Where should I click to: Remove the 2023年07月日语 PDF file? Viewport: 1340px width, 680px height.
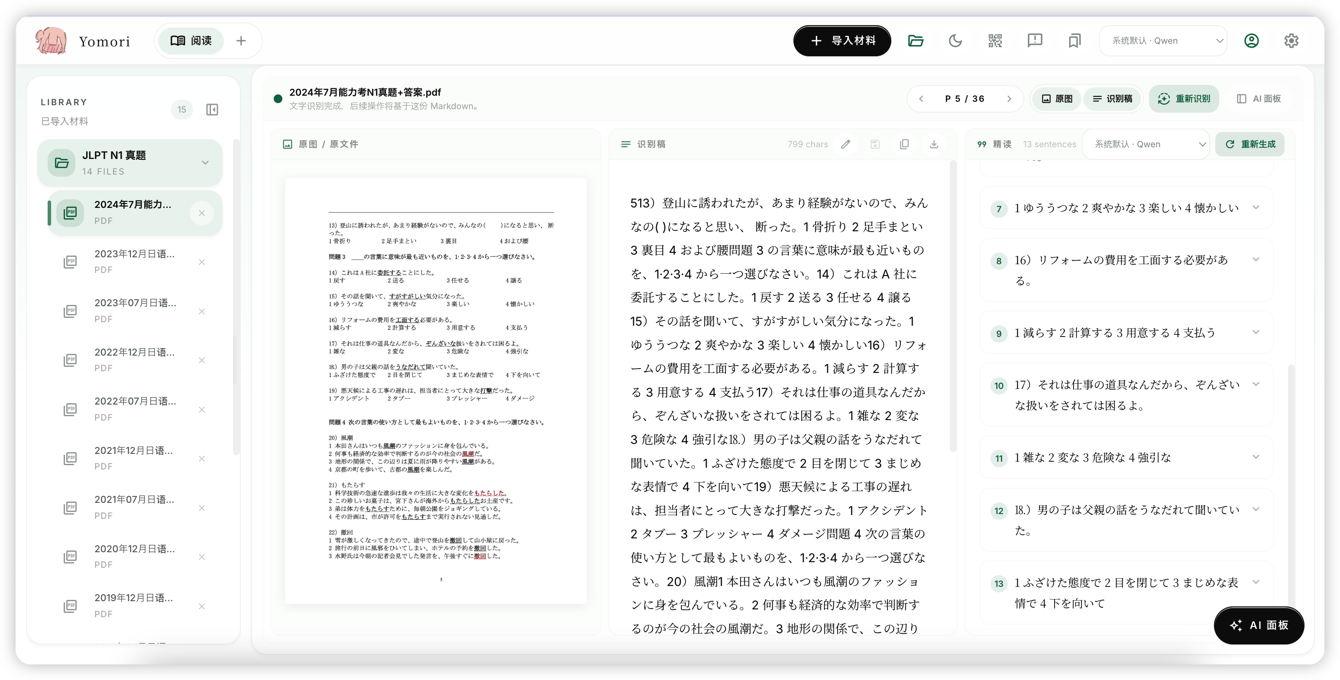(x=202, y=311)
